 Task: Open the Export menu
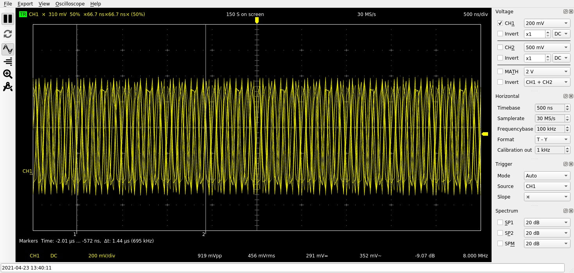click(25, 4)
